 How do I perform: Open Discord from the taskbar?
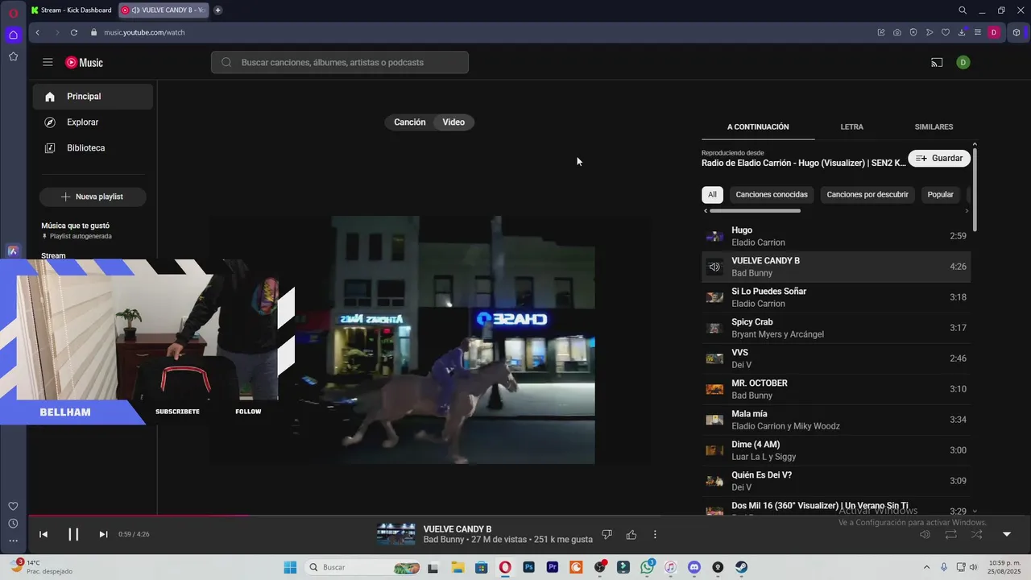[x=694, y=567]
